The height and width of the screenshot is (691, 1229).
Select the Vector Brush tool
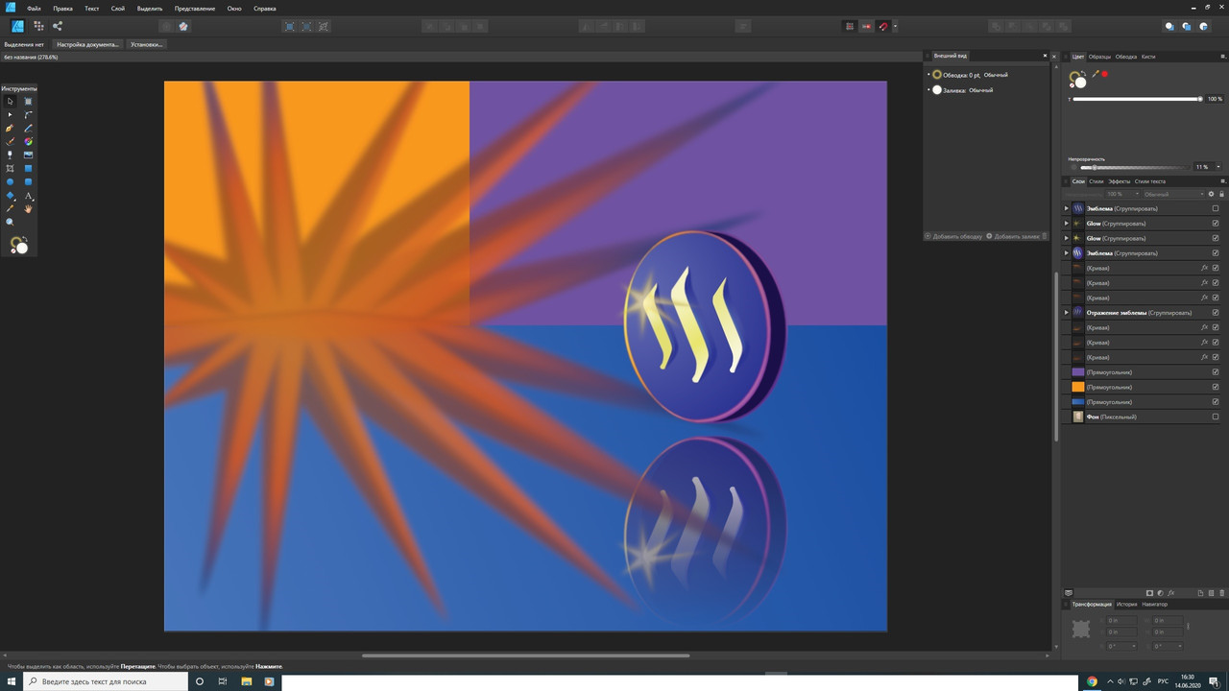(x=10, y=141)
